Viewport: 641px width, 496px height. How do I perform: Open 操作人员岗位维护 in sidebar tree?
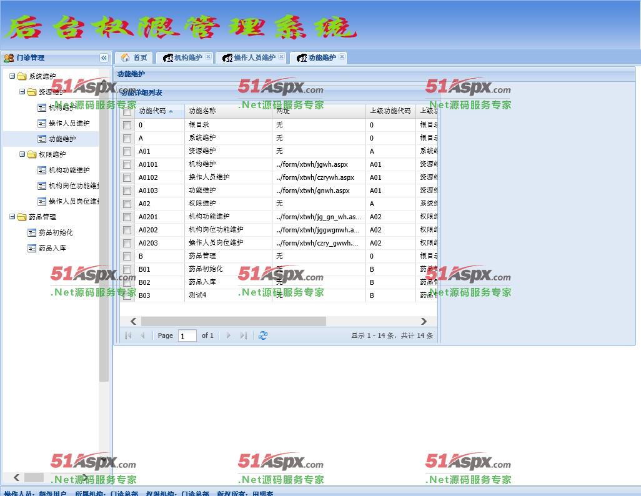point(74,201)
